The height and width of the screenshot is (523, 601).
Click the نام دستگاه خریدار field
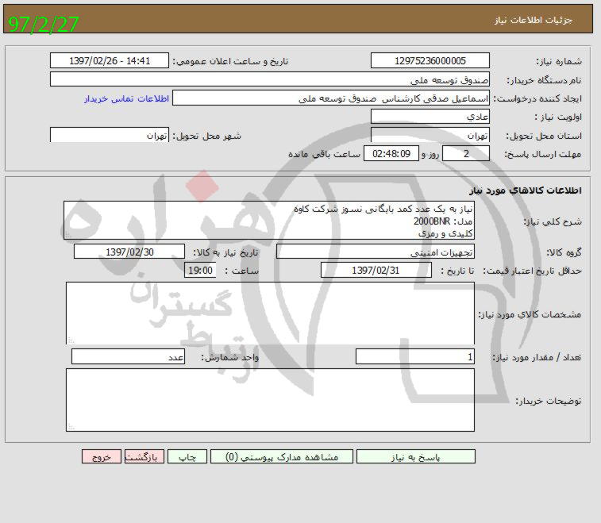pyautogui.click(x=270, y=79)
